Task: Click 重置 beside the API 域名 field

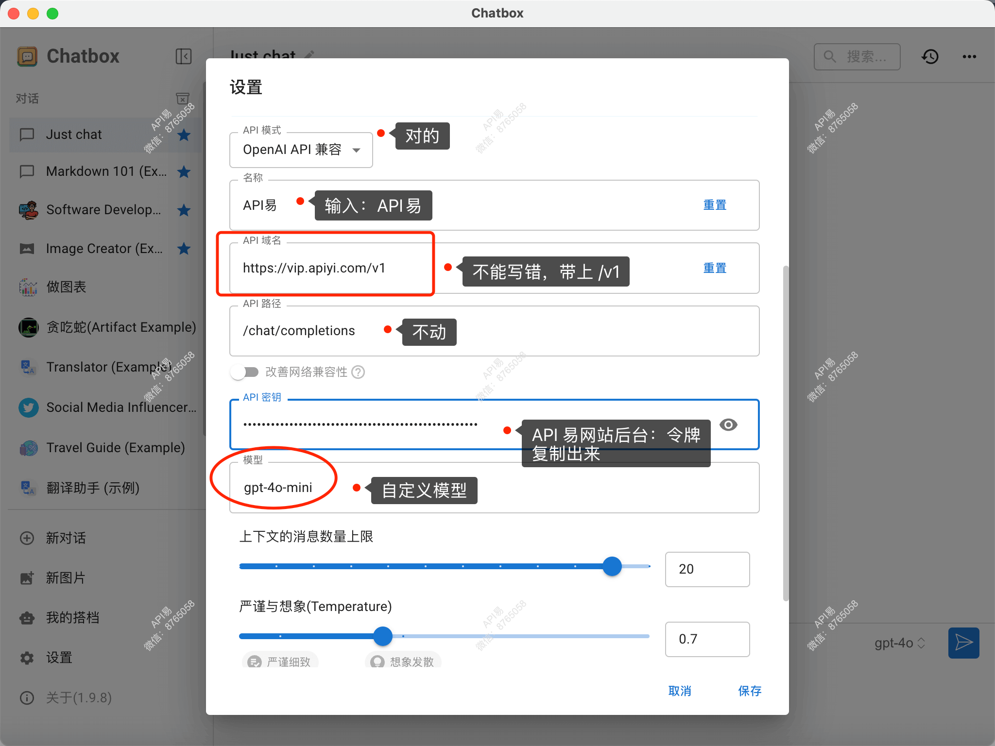Action: coord(715,268)
